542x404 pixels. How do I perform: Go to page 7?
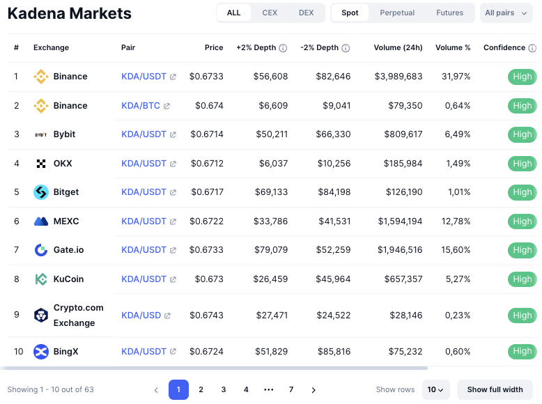pyautogui.click(x=291, y=389)
